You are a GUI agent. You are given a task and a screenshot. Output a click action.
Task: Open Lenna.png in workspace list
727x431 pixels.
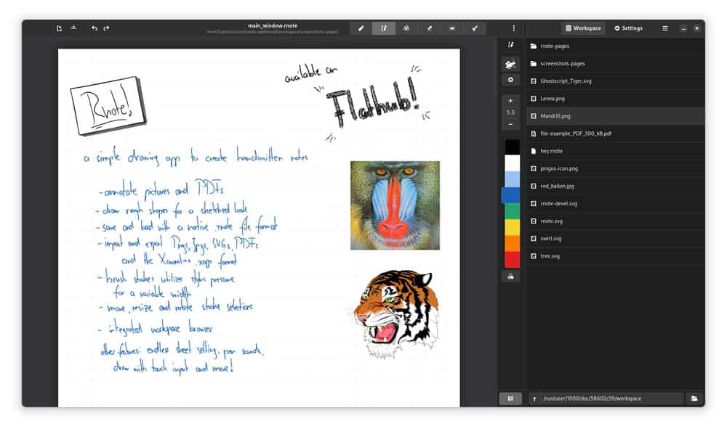pyautogui.click(x=615, y=99)
